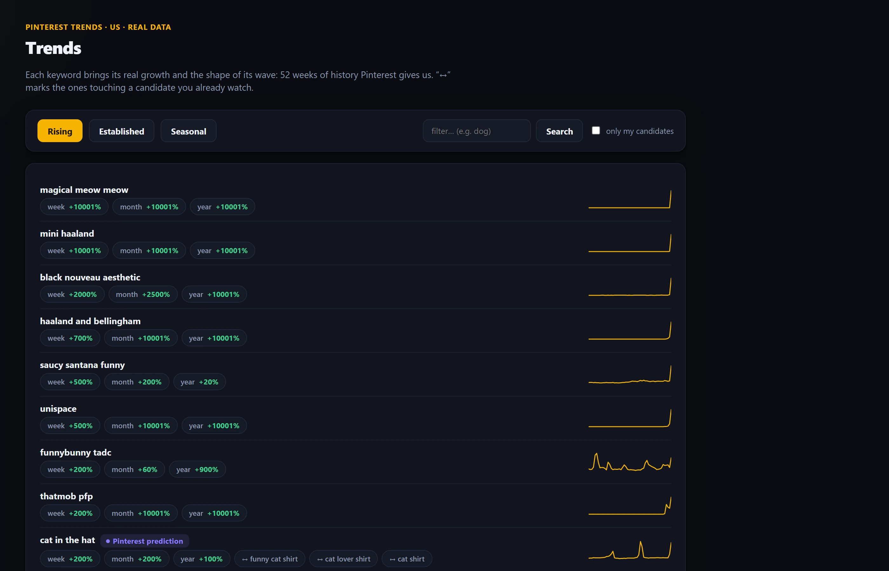Screen dimensions: 889x571
Task: Open the cat shirt candidate chip
Action: point(407,559)
